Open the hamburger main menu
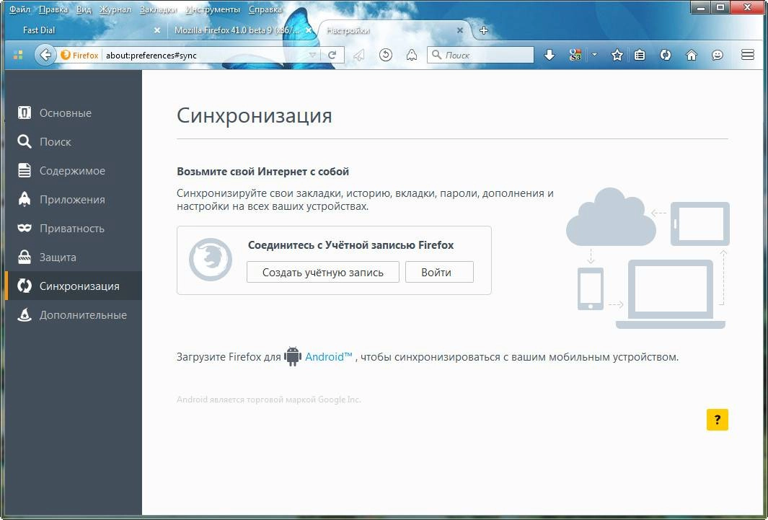The image size is (768, 520). (747, 55)
